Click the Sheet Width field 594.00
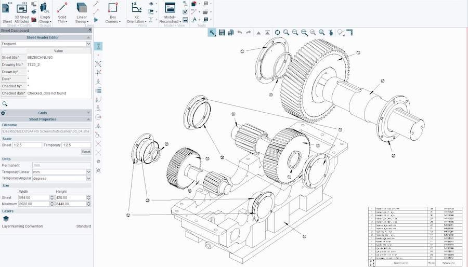 pos(34,197)
